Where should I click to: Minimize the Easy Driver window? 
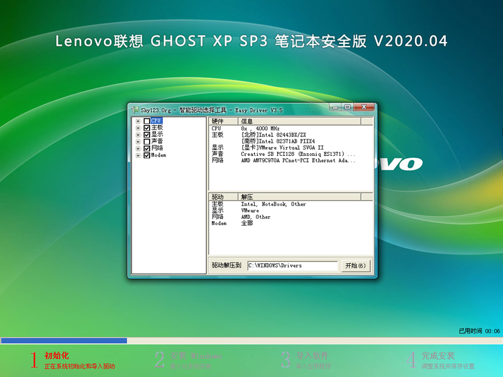[x=335, y=107]
